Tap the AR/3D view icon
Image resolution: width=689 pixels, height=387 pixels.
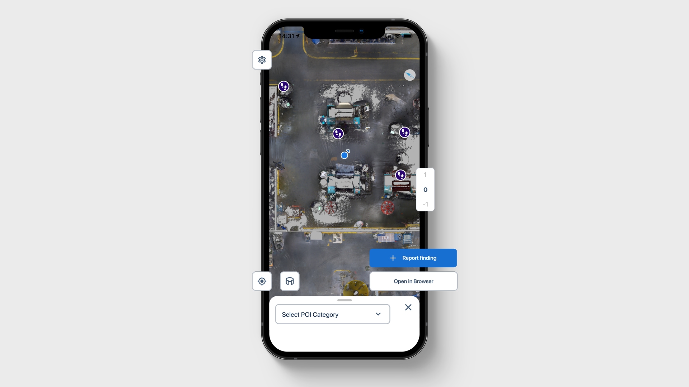click(x=290, y=281)
